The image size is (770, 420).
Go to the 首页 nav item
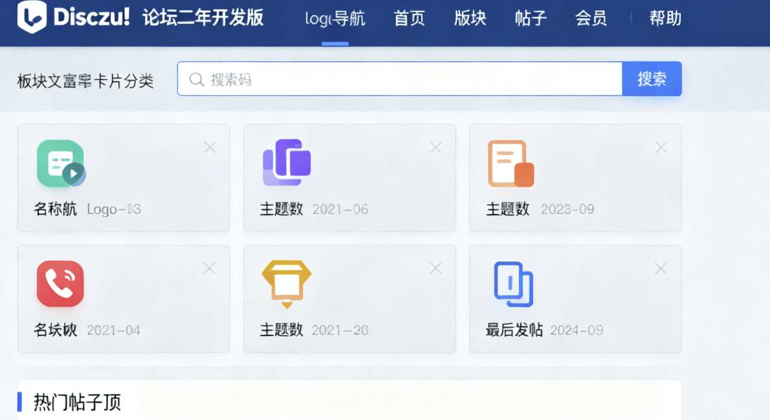coord(409,19)
